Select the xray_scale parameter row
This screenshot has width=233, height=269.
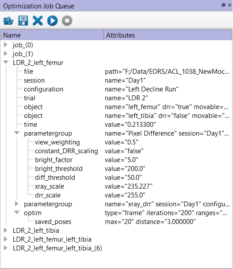pyautogui.click(x=116, y=186)
